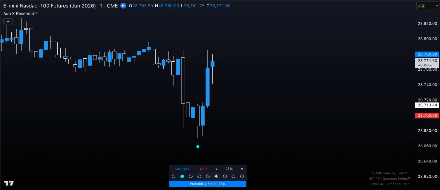The height and width of the screenshot is (190, 440).
Task: Click the low value 28,741.75
Action: click(194, 6)
